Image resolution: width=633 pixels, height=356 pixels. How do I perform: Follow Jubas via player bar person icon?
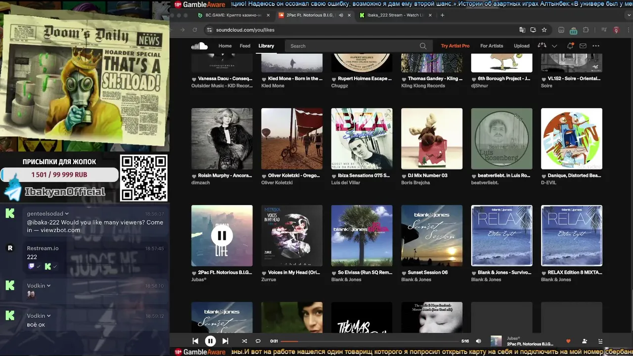click(x=585, y=341)
